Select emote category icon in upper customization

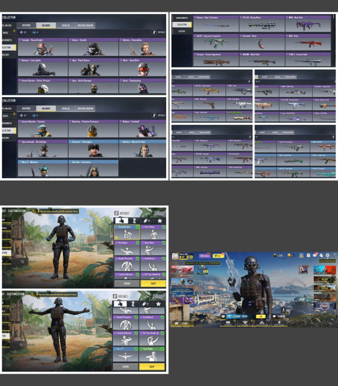coord(121,221)
